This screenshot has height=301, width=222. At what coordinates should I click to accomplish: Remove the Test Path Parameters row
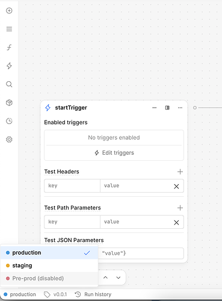176,223
